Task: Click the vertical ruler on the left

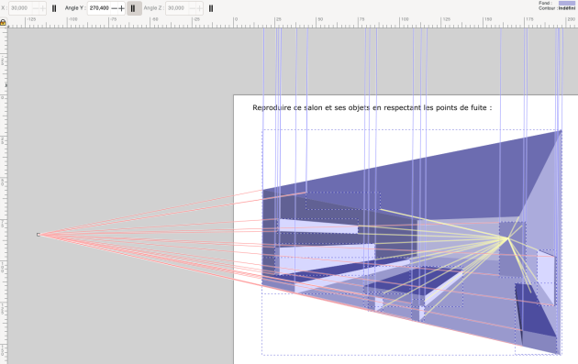Action: (x=4, y=195)
